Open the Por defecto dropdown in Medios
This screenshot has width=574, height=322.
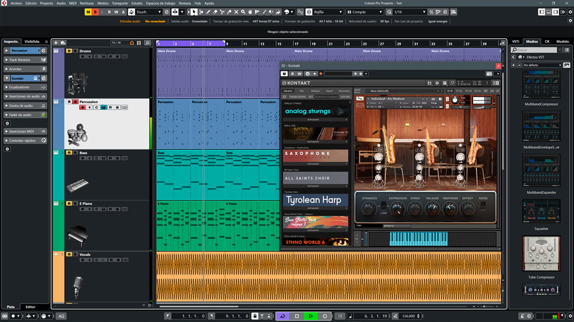[542, 65]
